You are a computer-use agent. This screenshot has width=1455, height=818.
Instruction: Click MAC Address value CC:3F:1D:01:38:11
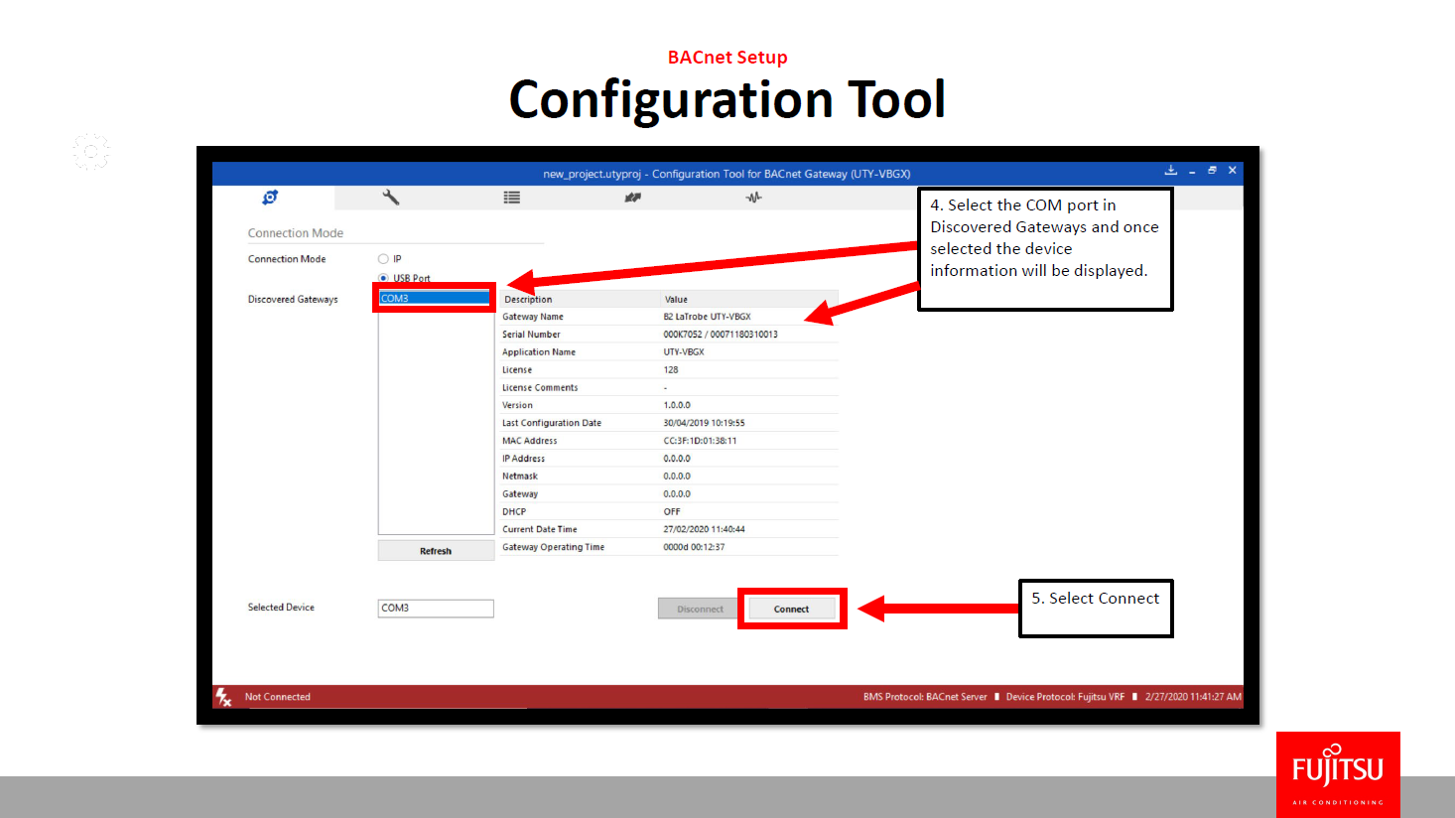(x=700, y=441)
